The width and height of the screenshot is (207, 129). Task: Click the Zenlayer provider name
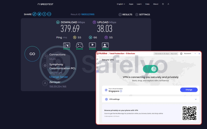pyautogui.click(x=55, y=82)
